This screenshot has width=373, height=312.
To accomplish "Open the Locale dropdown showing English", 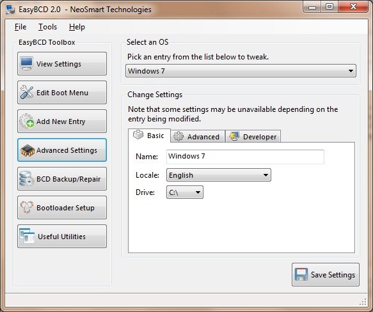I will (219, 175).
